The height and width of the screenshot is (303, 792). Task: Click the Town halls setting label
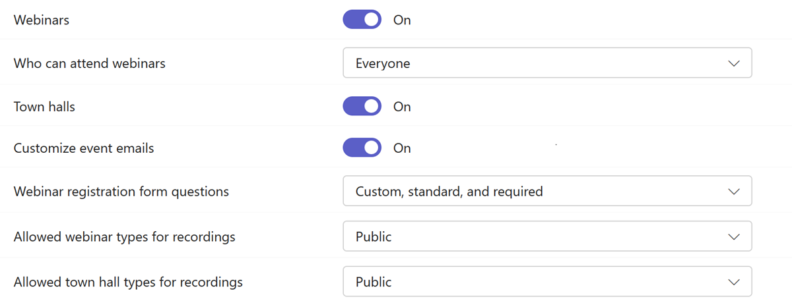(44, 106)
